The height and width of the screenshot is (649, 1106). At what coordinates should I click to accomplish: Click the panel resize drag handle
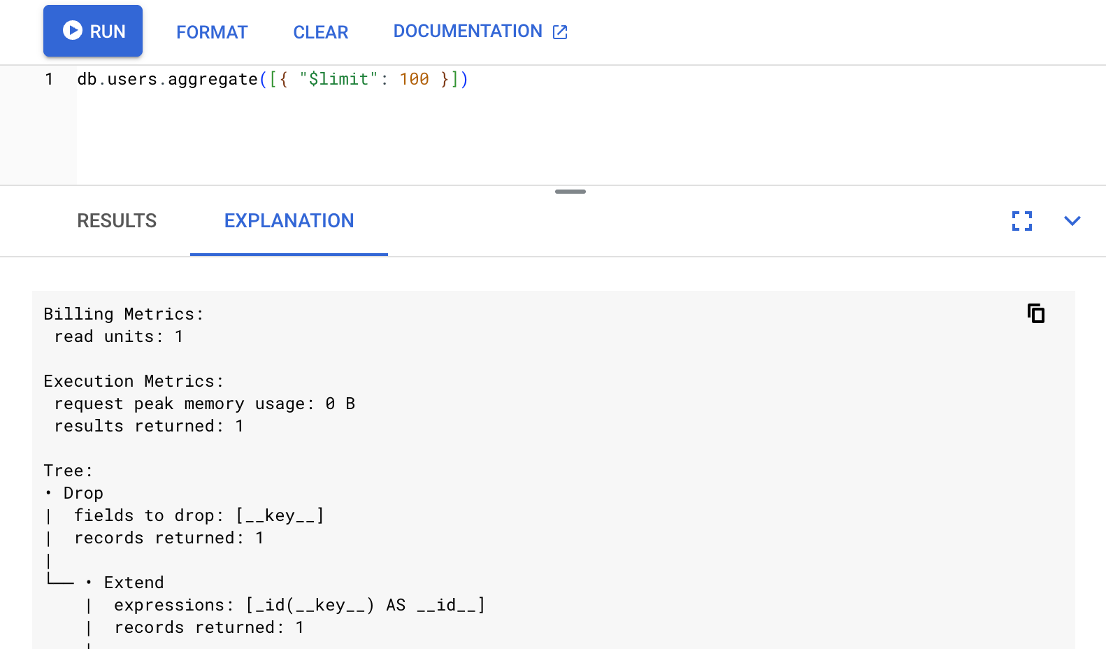pyautogui.click(x=570, y=192)
